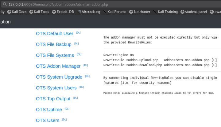
Task: Go to OTS System Upgrade addon
Action: point(59,77)
